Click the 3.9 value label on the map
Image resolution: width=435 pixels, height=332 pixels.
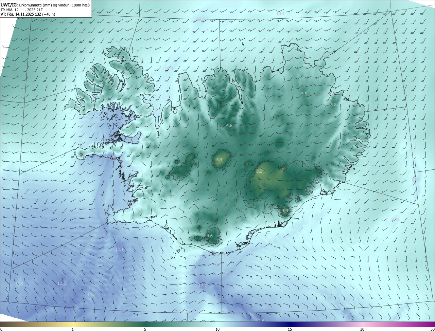click(285, 210)
